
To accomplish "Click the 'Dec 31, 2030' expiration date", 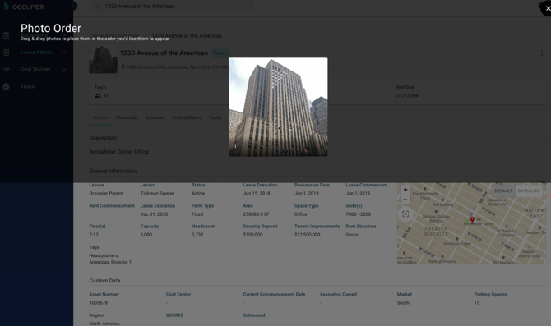I will [154, 214].
